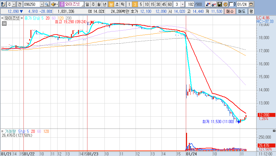Screen dimensions: 276x156
Task: Click the 호가 quote label
Action: pyautogui.click(x=134, y=12)
